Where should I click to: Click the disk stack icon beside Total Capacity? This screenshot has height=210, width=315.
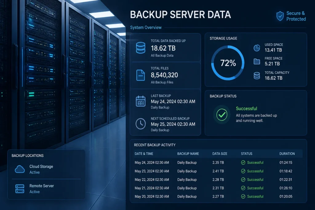tap(257, 76)
